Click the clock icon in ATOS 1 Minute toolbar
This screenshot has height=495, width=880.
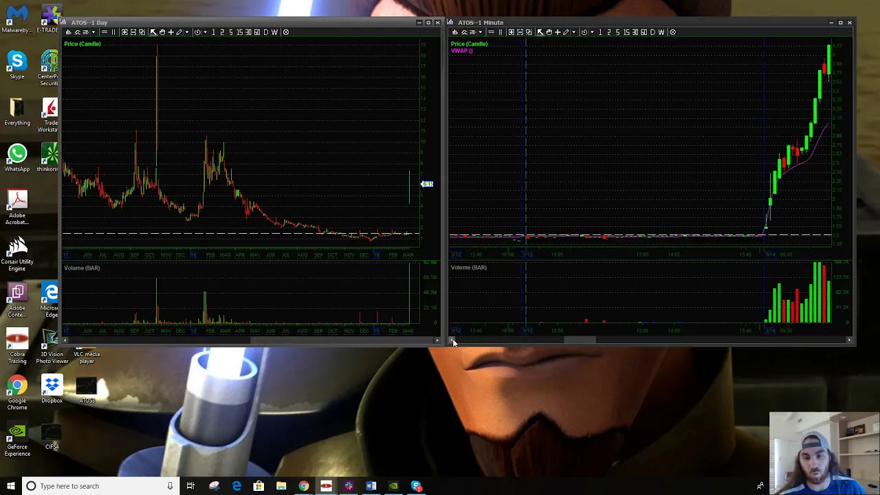coord(584,32)
